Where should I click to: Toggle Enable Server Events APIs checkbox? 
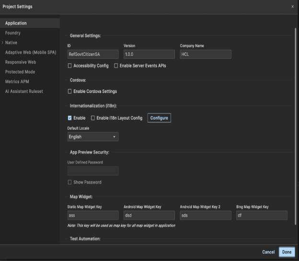coord(116,65)
